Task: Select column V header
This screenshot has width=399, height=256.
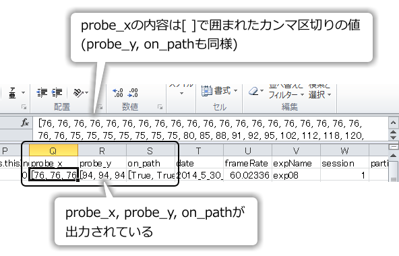Action: click(x=296, y=151)
